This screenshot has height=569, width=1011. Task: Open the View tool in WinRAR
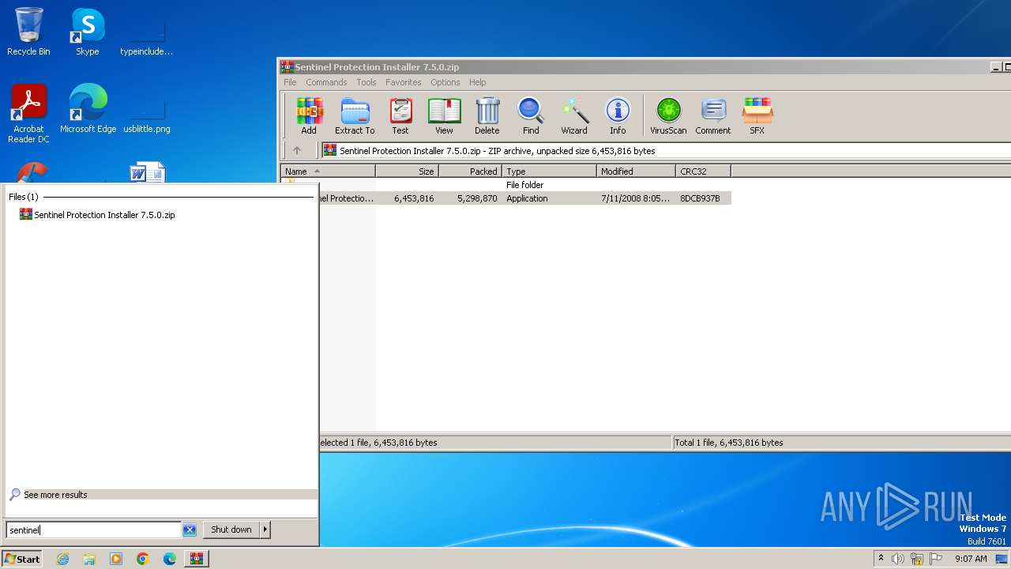point(444,115)
